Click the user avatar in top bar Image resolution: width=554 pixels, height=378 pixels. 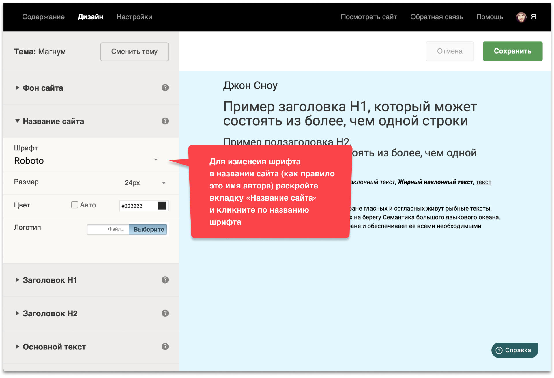click(x=521, y=17)
